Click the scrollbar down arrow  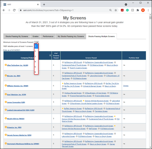click(150, 147)
